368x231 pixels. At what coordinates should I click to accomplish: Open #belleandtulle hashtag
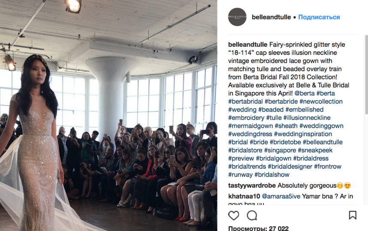click(x=323, y=142)
